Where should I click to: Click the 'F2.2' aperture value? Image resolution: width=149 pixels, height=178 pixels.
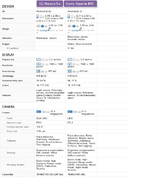(70, 123)
